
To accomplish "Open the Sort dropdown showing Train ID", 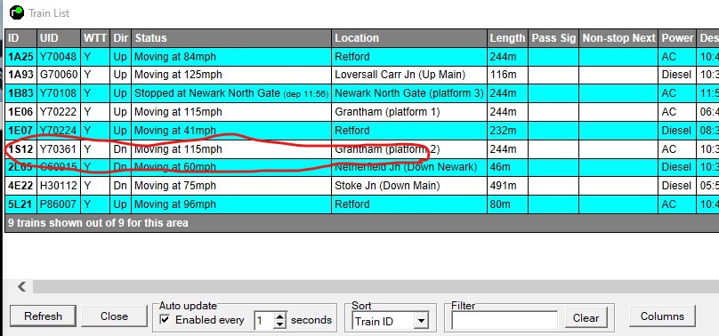I will [391, 321].
